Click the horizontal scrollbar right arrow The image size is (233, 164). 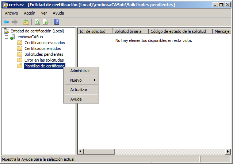[228, 152]
